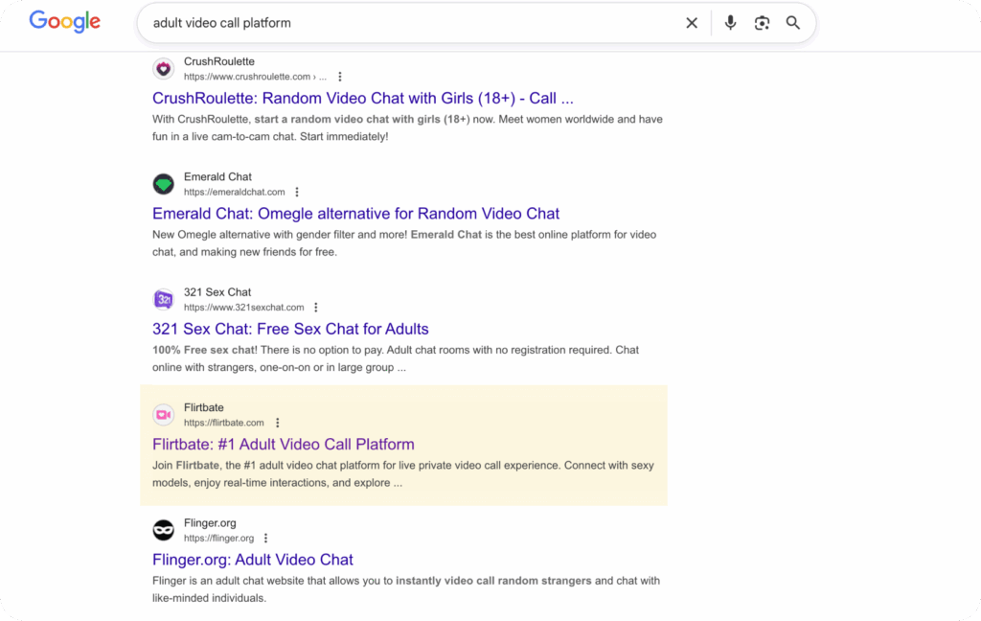The image size is (981, 621).
Task: Start voice search with the microphone icon
Action: (x=730, y=23)
